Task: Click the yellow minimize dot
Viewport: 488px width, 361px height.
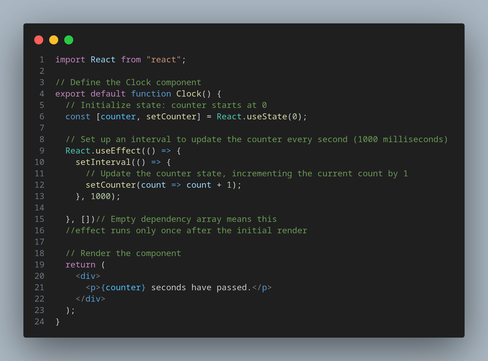Action: click(54, 40)
